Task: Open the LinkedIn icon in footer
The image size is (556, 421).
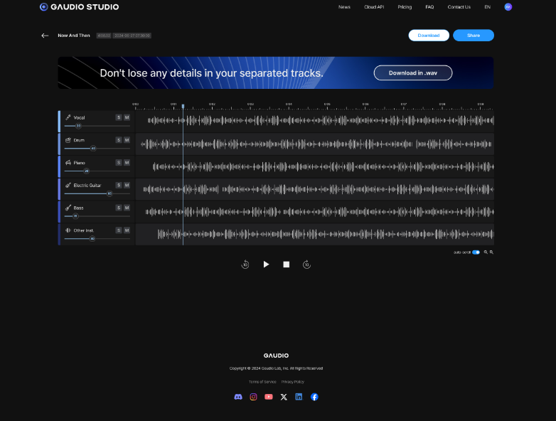Action: point(299,397)
